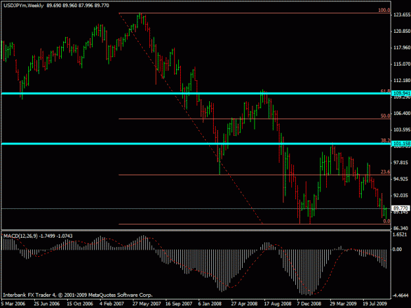Viewport: 411px width, 308px height.
Task: Click the 117.960 price axis value
Action: pos(402,48)
